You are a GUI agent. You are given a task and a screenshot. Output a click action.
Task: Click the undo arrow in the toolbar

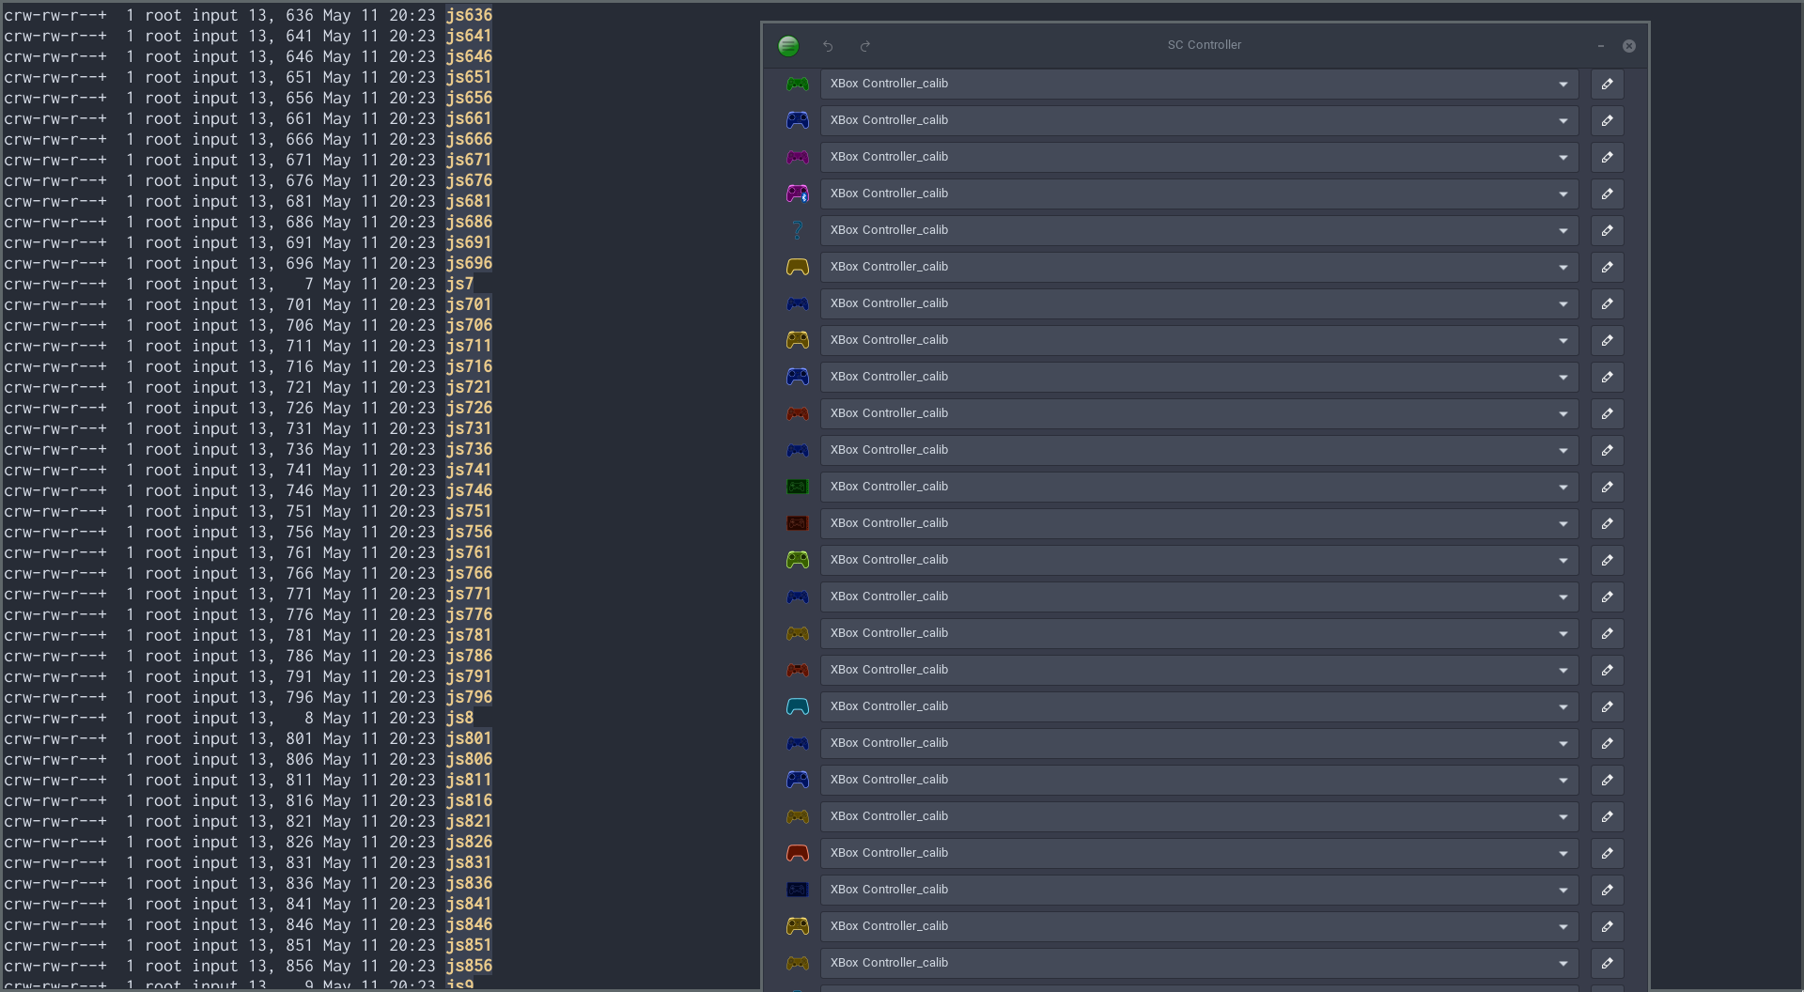point(828,46)
